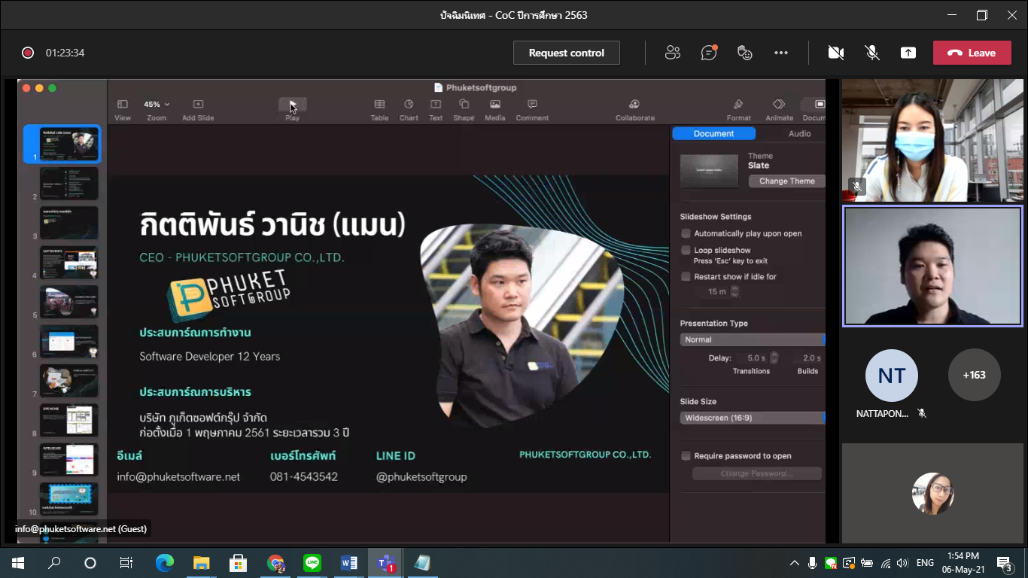The image size is (1028, 578).
Task: Click the disabled Change Password button
Action: click(756, 473)
